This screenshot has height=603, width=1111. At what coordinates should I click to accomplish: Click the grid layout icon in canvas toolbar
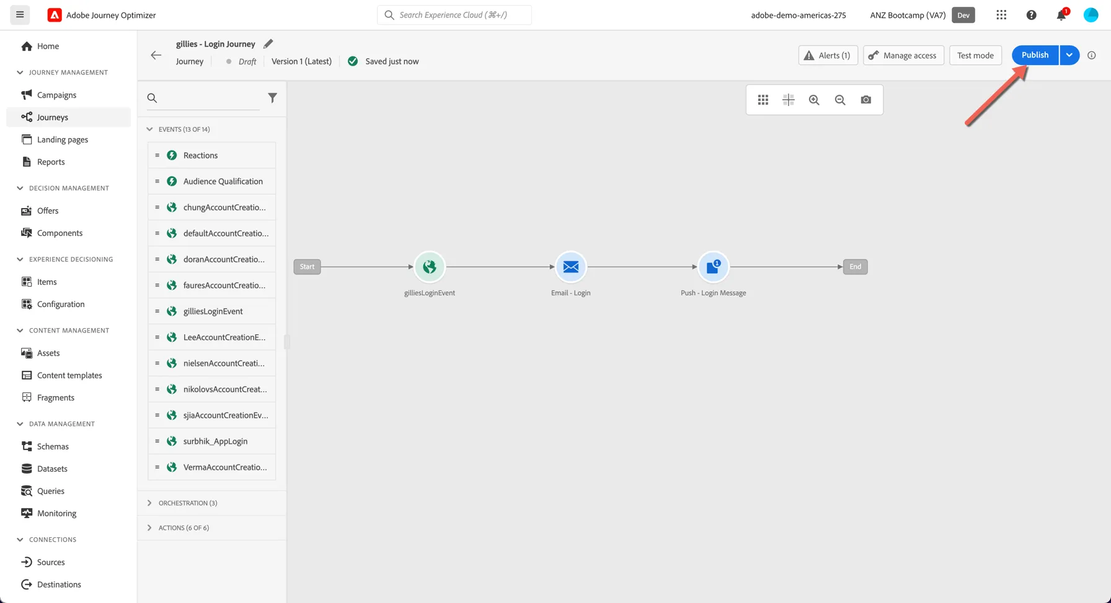tap(763, 100)
